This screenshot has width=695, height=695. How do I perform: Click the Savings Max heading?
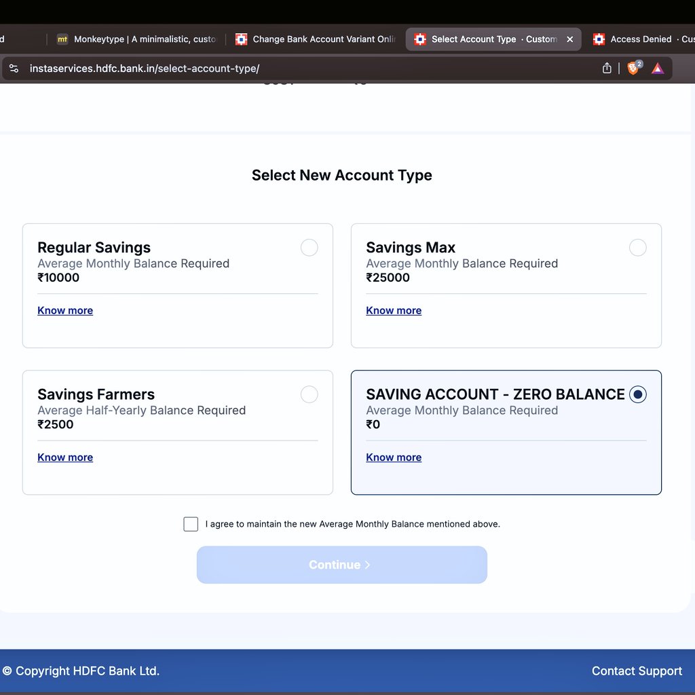click(411, 247)
